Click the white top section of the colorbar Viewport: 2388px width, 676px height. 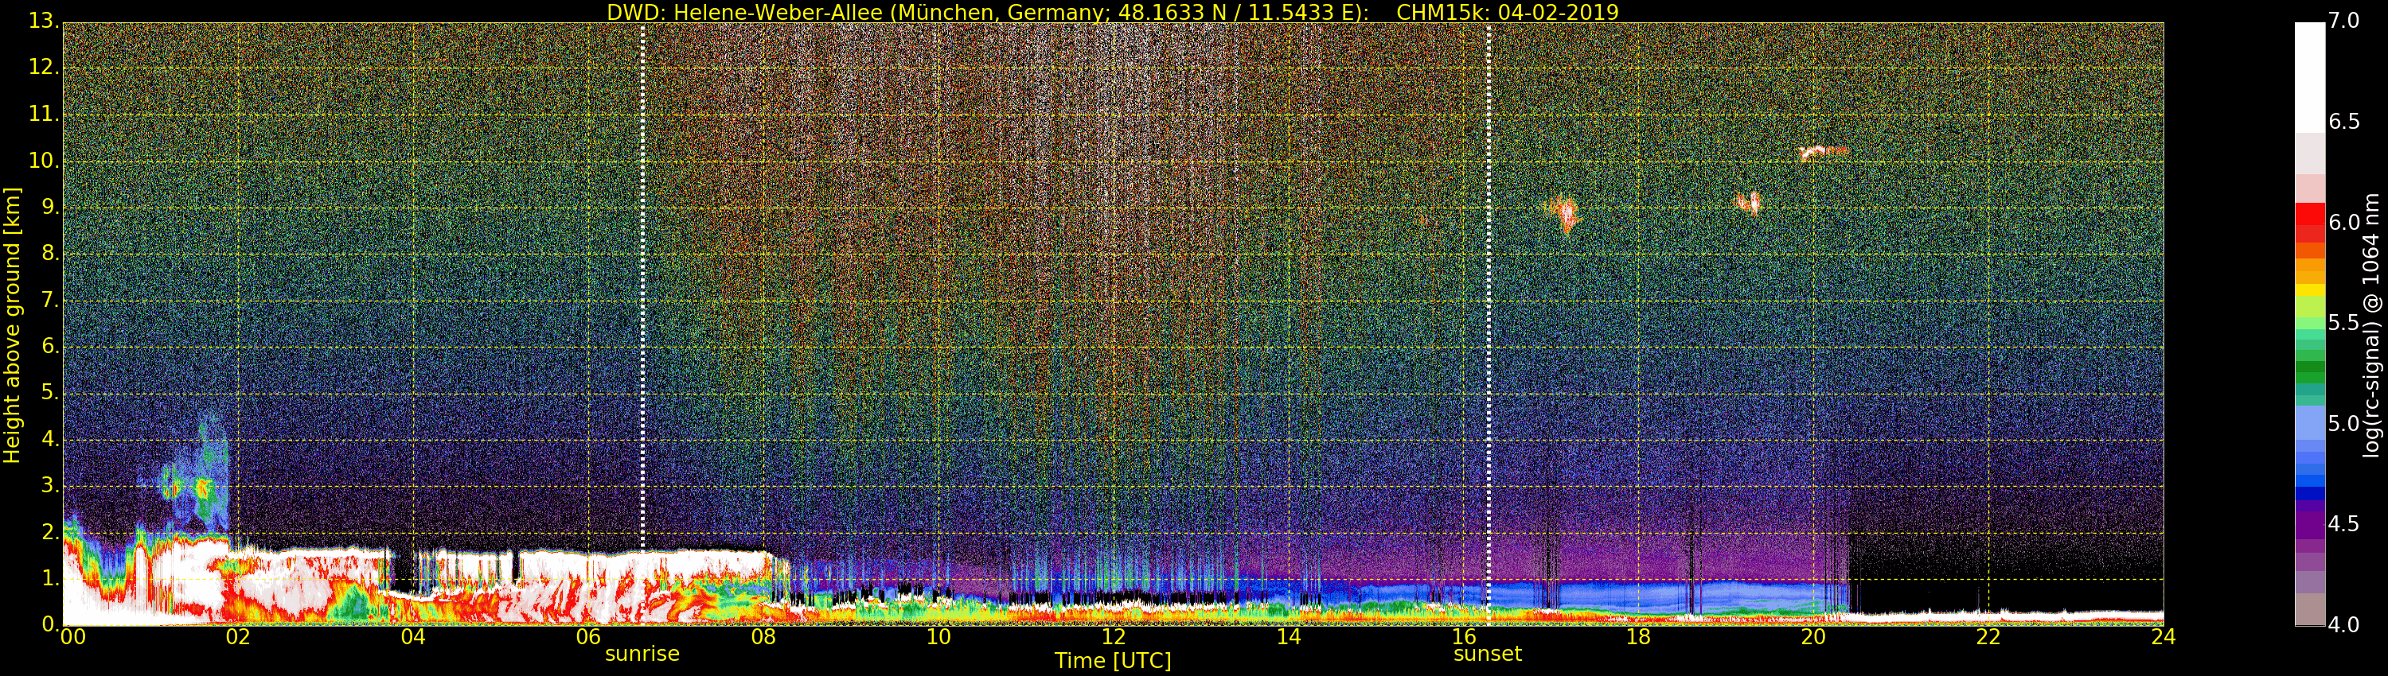[x=2309, y=74]
